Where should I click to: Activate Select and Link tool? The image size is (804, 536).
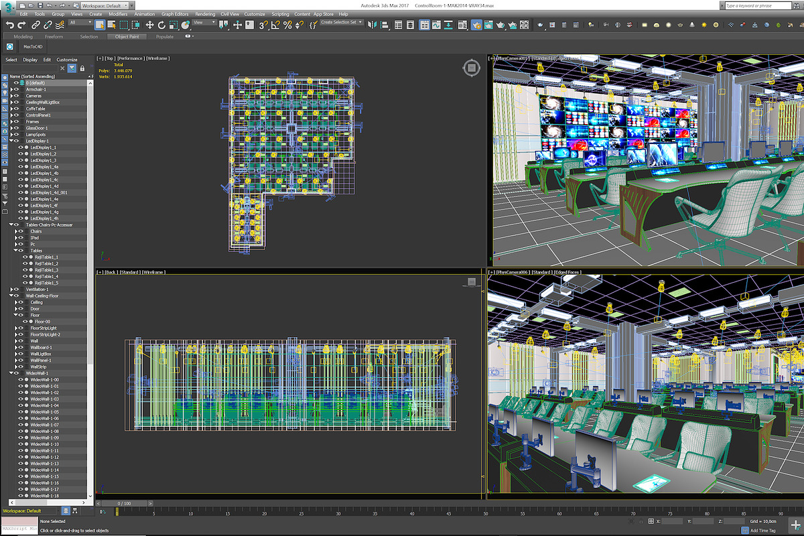point(36,25)
